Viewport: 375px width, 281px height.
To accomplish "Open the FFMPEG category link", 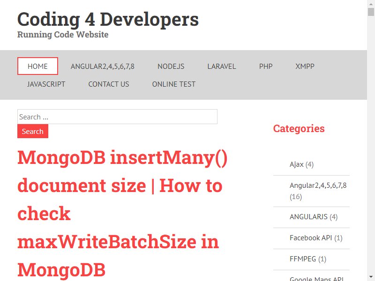I will point(303,259).
